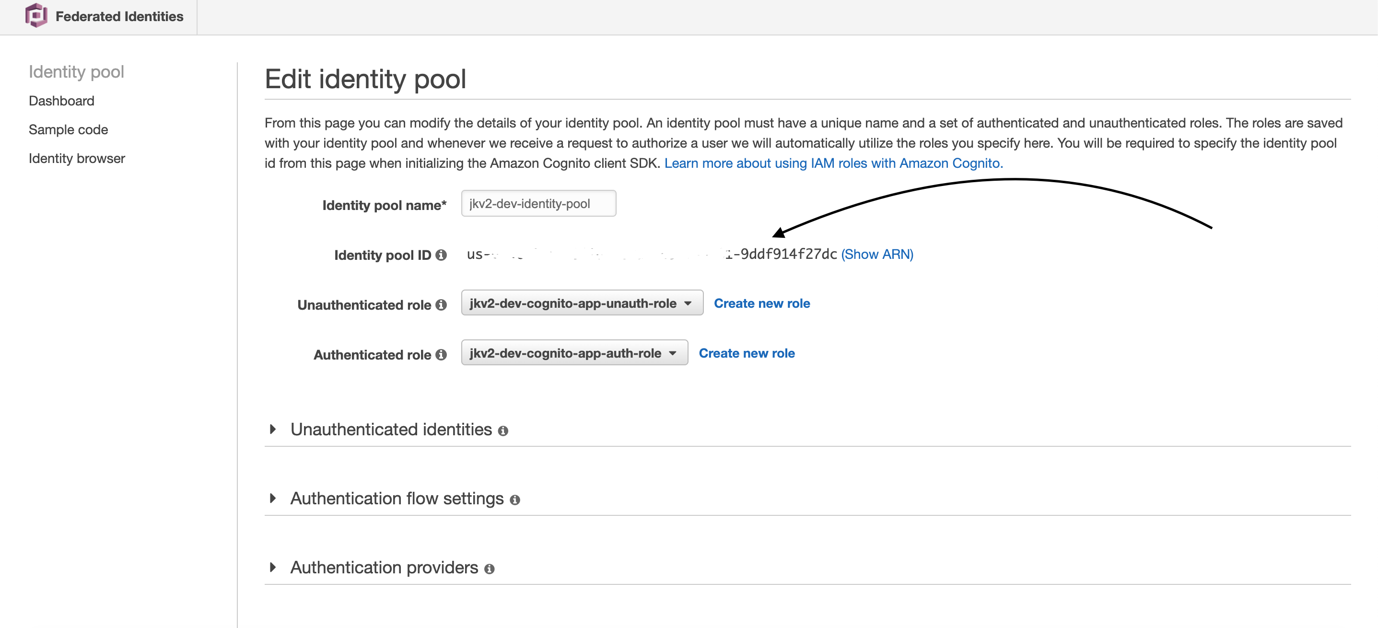Click info icon beside Unauthenticated role label
1378x628 pixels.
coord(441,305)
